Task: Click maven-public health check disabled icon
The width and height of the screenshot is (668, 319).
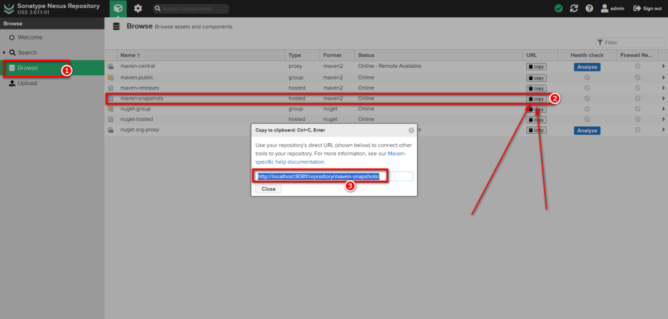Action: coord(587,77)
